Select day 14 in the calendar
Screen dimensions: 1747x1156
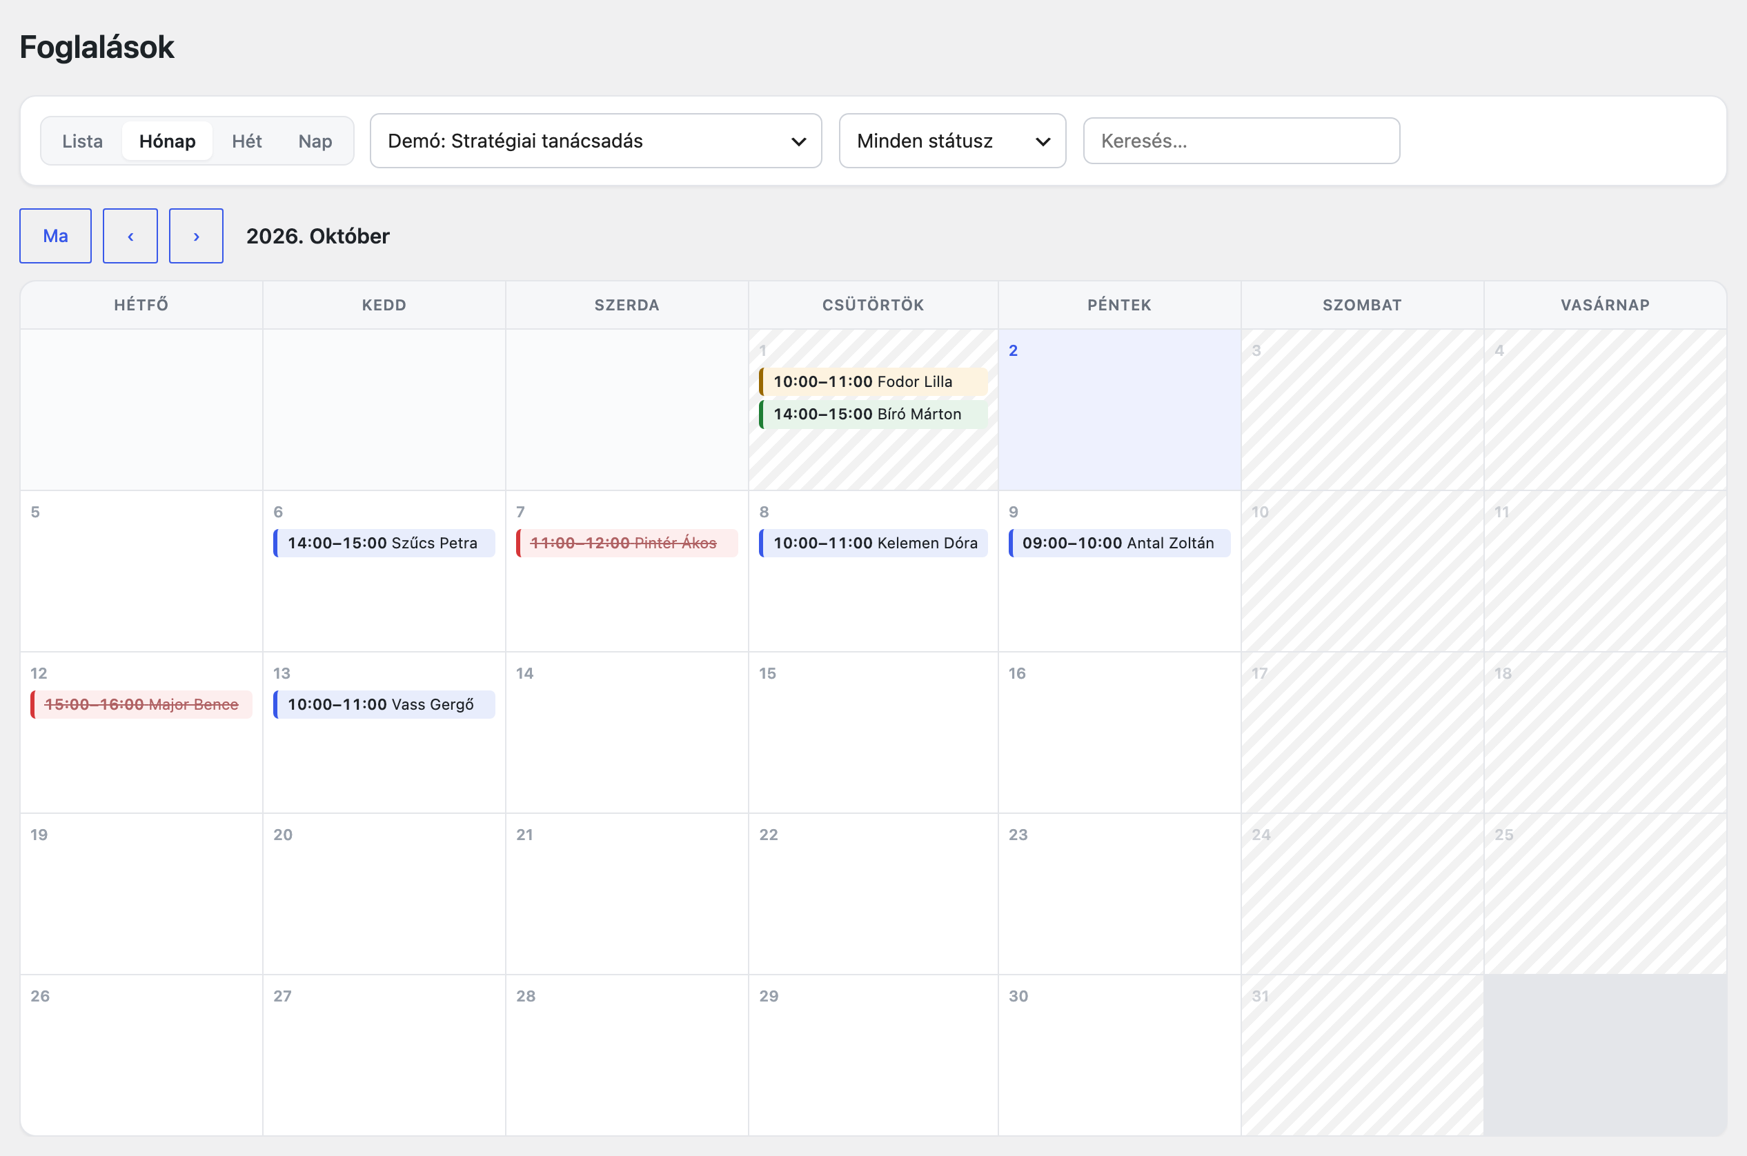pos(626,733)
